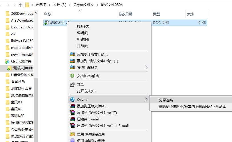Viewport: 232px width, 142px height.
Task: Click the ArsDownload folder icon
Action: click(x=7, y=20)
